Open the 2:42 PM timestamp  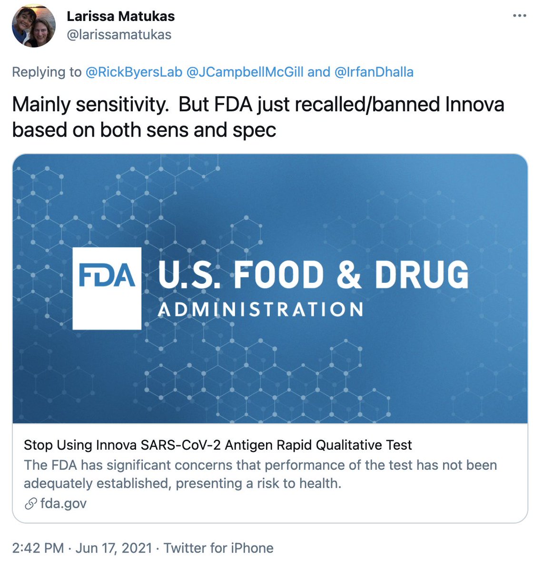[38, 548]
